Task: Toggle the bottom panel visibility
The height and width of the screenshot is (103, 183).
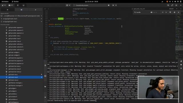Action: 23,5
